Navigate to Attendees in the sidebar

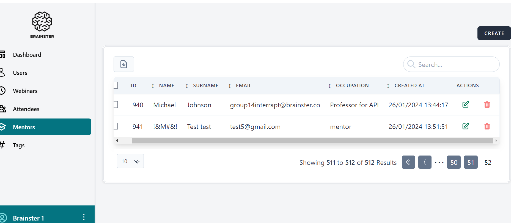coord(26,109)
